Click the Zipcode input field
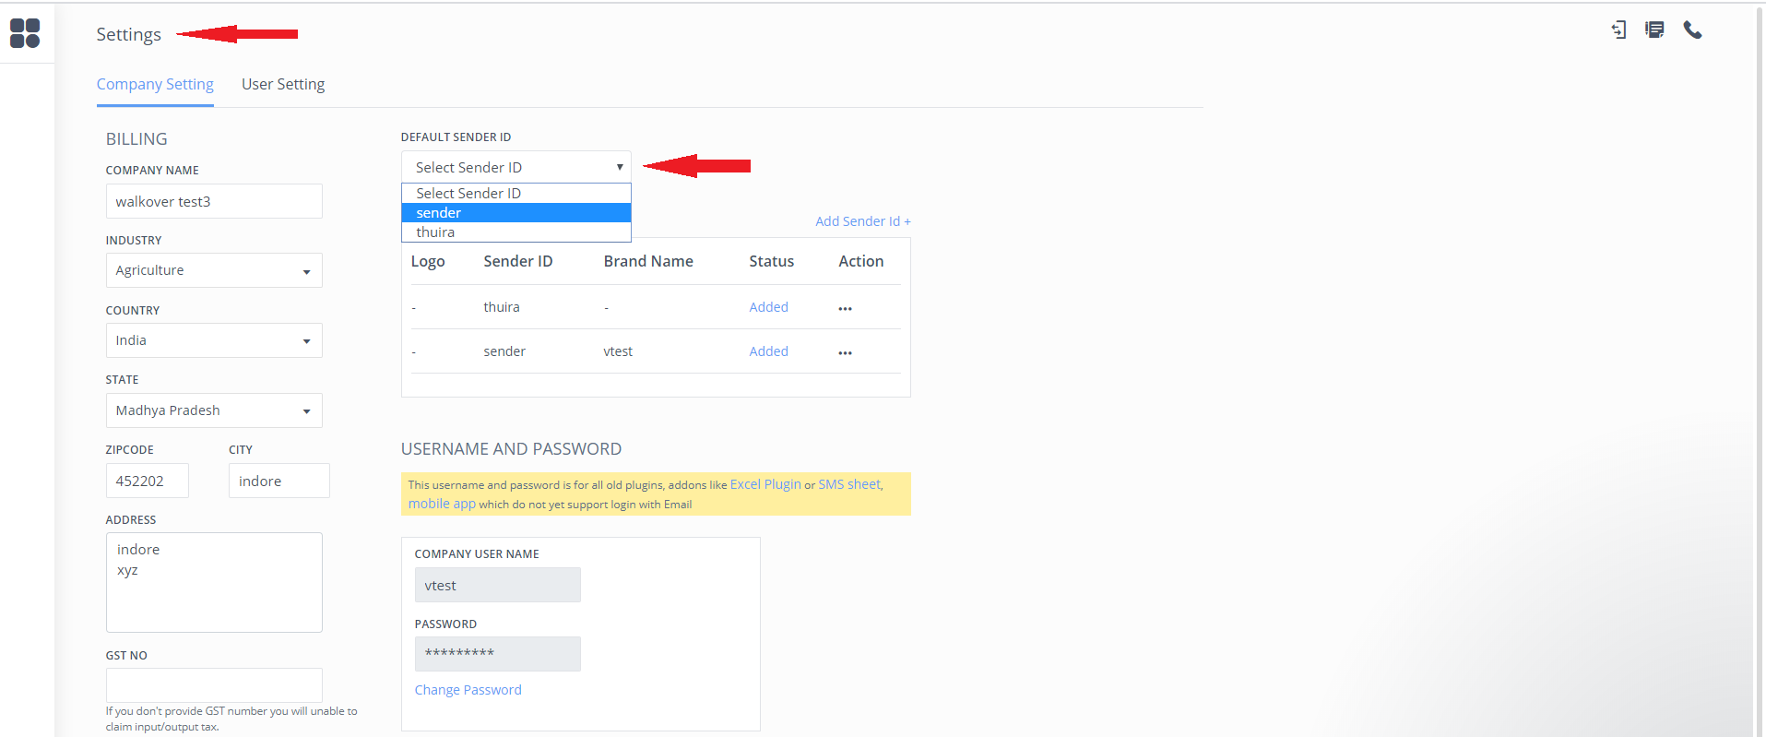 (x=148, y=481)
